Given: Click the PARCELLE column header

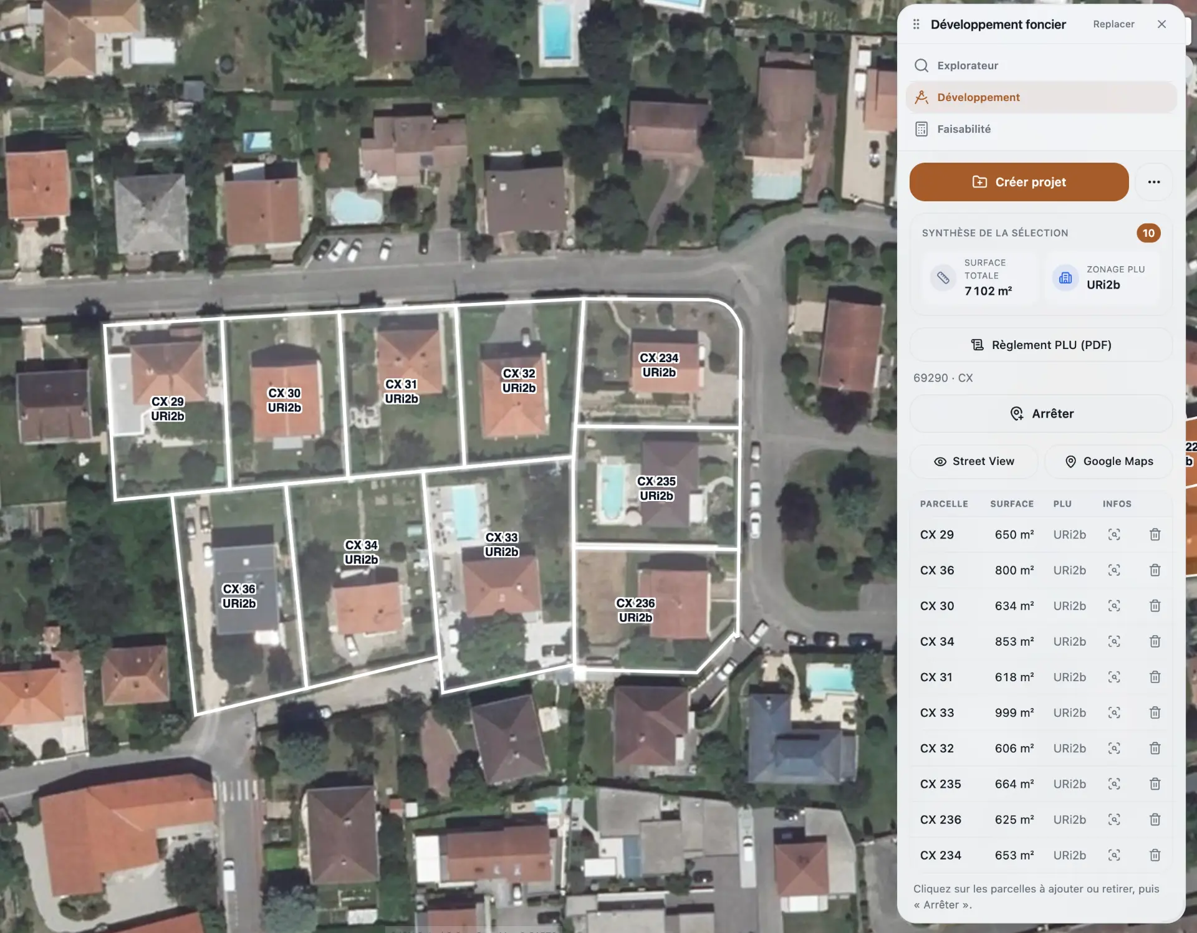Looking at the screenshot, I should click(944, 504).
